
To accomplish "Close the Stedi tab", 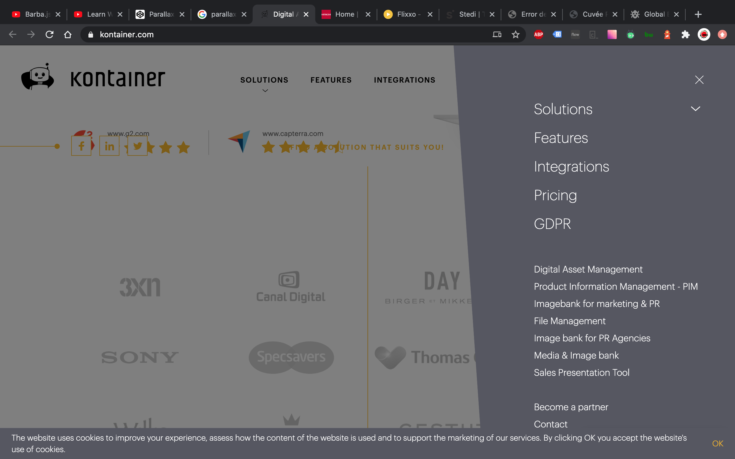I will click(492, 14).
